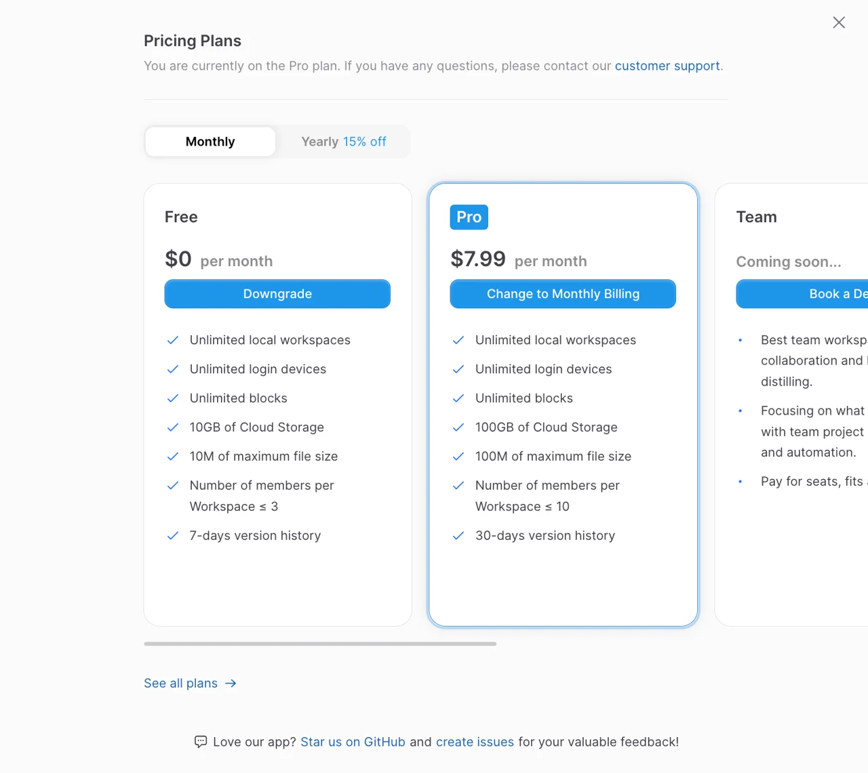Switch billing to Monthly
The height and width of the screenshot is (773, 868).
(x=210, y=142)
